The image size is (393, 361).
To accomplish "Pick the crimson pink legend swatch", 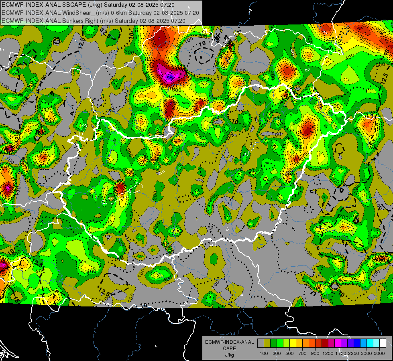I will (331, 343).
